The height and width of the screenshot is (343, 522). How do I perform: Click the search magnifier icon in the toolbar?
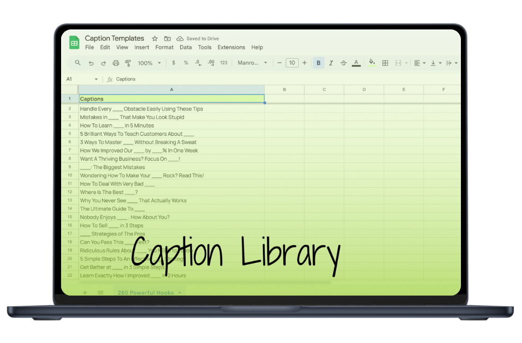pyautogui.click(x=78, y=63)
